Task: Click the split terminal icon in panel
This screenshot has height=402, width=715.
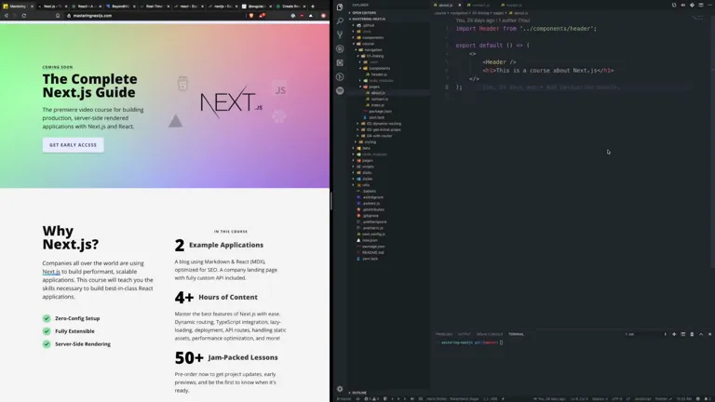Action: click(x=683, y=334)
